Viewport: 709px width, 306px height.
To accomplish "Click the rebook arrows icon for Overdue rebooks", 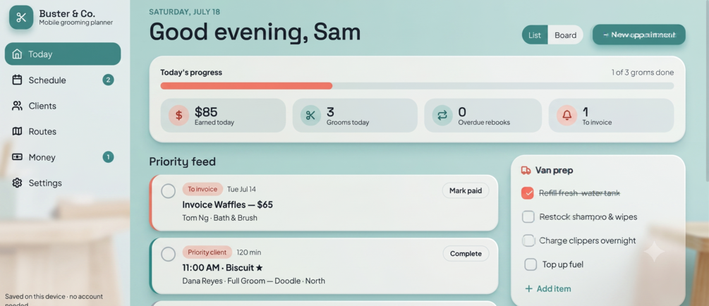I will tap(442, 115).
